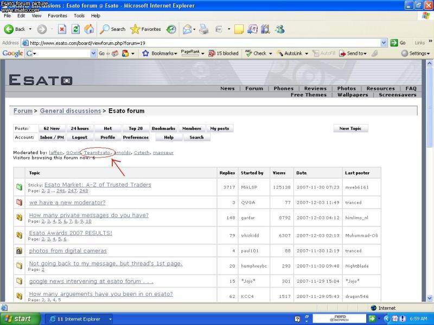Open the PageRank dropdown
This screenshot has height=325, width=434.
tap(202, 54)
